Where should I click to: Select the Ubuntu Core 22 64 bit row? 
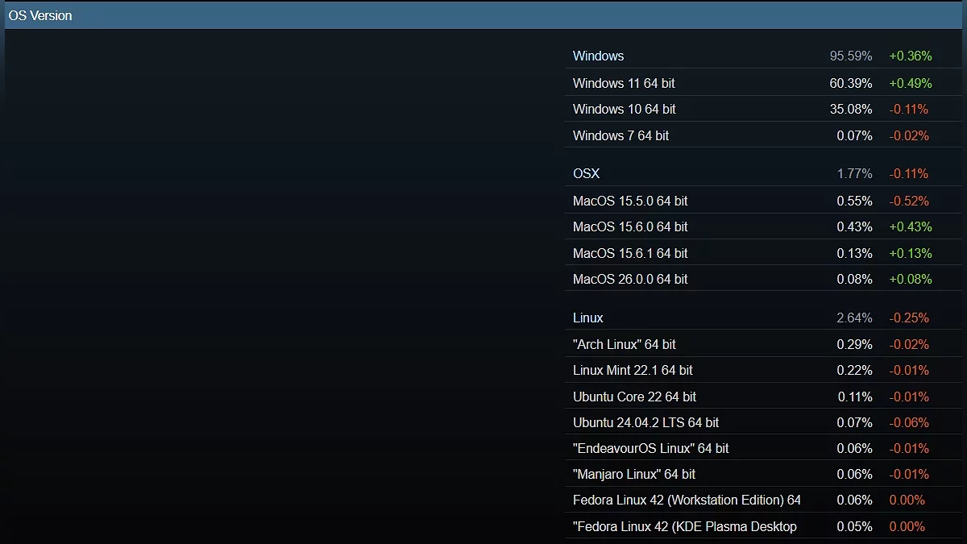(x=763, y=397)
